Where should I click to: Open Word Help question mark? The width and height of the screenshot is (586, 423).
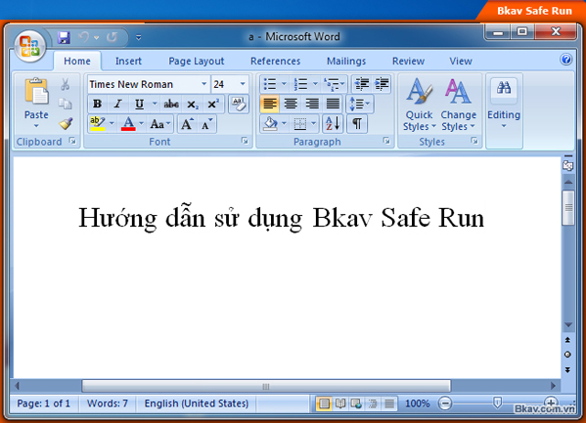[565, 60]
